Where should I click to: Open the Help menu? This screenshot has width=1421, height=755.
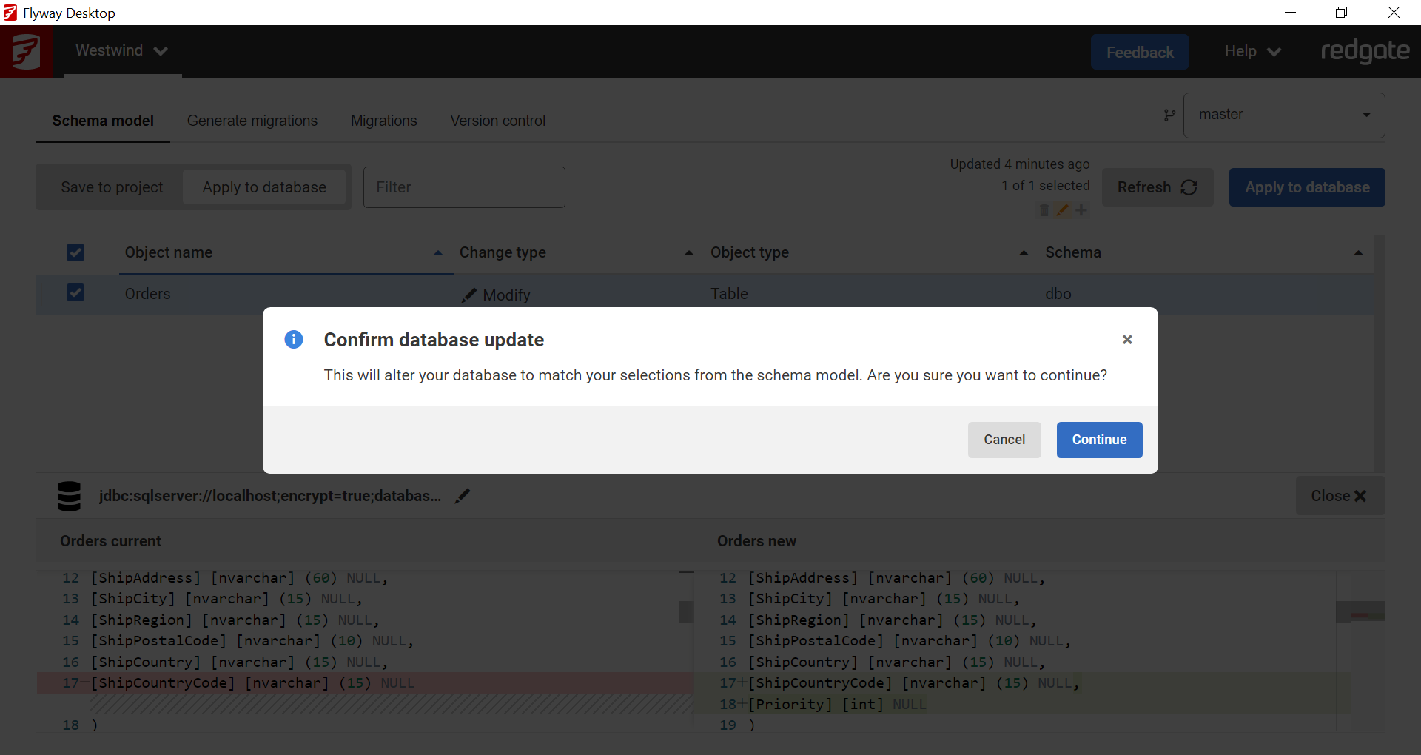point(1252,52)
